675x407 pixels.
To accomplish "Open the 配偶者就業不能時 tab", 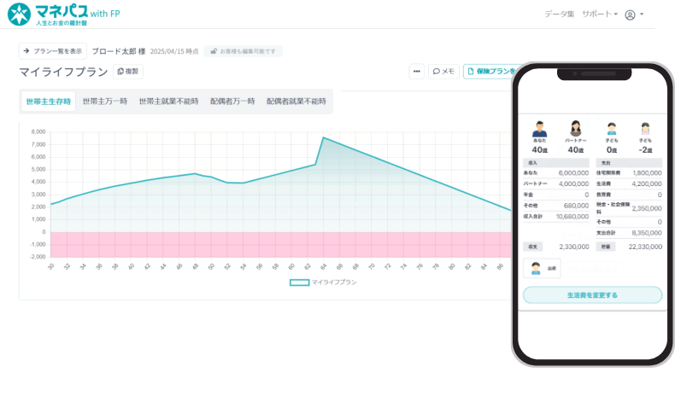I will (296, 102).
